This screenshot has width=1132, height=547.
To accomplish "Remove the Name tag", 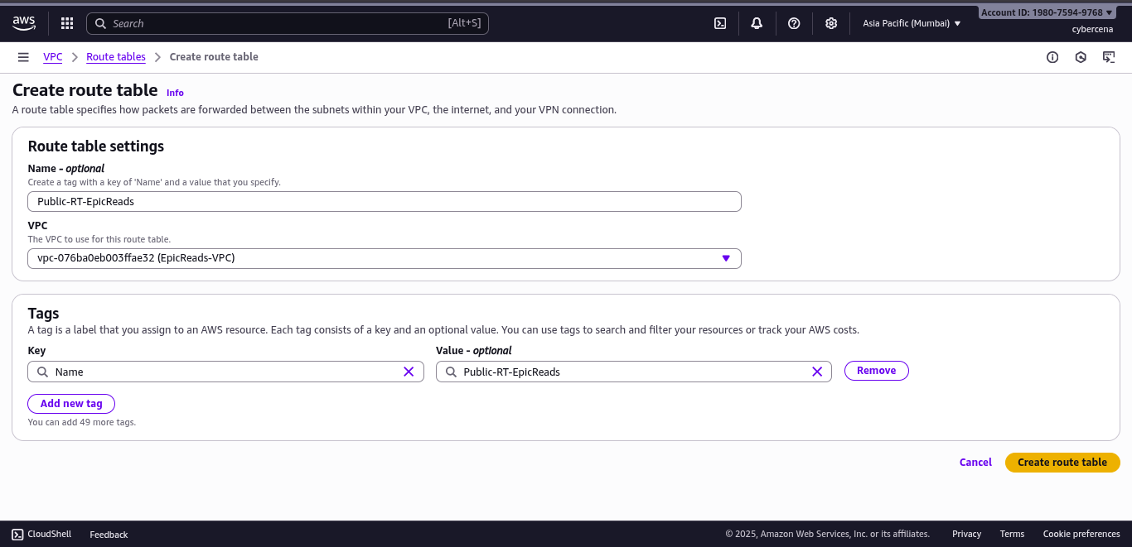I will pos(877,371).
